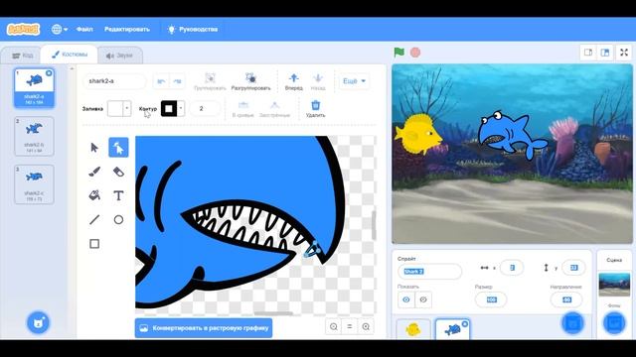Click the sprite x coordinate field
This screenshot has width=636, height=357.
[512, 268]
